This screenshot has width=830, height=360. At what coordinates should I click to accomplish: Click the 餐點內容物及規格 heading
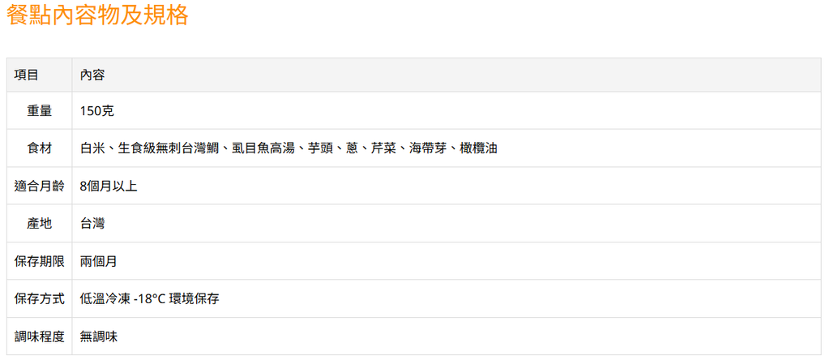tap(97, 16)
